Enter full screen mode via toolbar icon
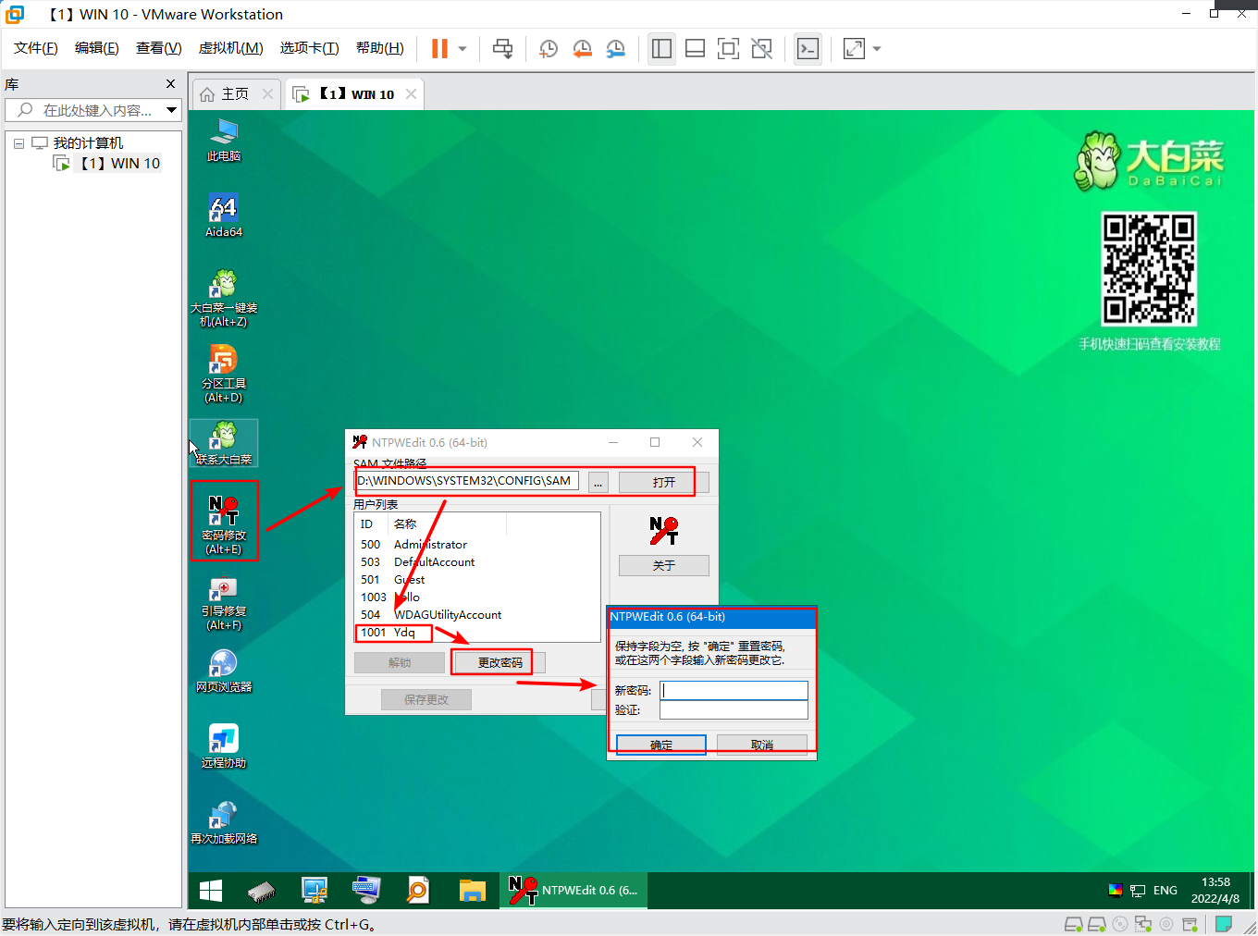 pyautogui.click(x=728, y=48)
